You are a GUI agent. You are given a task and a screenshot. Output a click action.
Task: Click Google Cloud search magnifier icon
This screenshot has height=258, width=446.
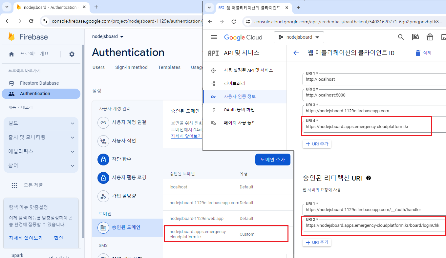coord(401,37)
